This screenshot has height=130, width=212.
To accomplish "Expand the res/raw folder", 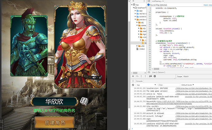I will [x=135, y=14].
